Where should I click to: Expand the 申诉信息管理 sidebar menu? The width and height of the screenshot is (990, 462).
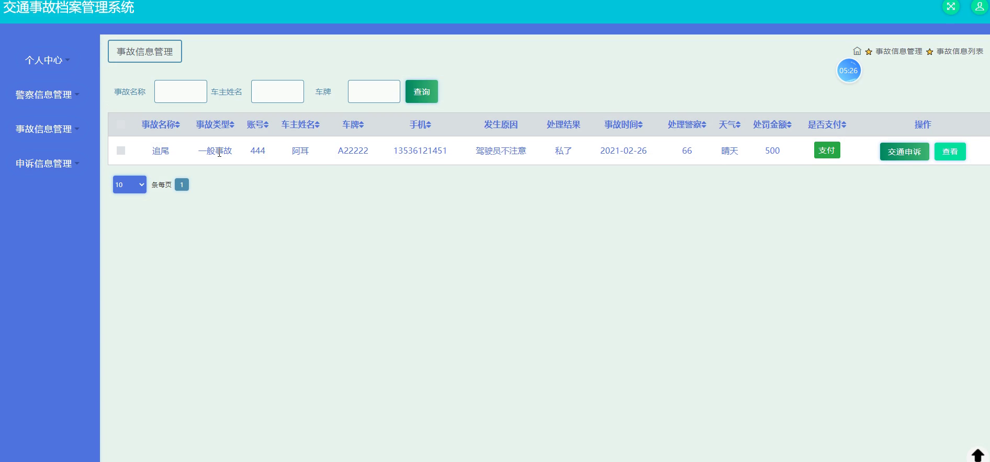click(47, 164)
